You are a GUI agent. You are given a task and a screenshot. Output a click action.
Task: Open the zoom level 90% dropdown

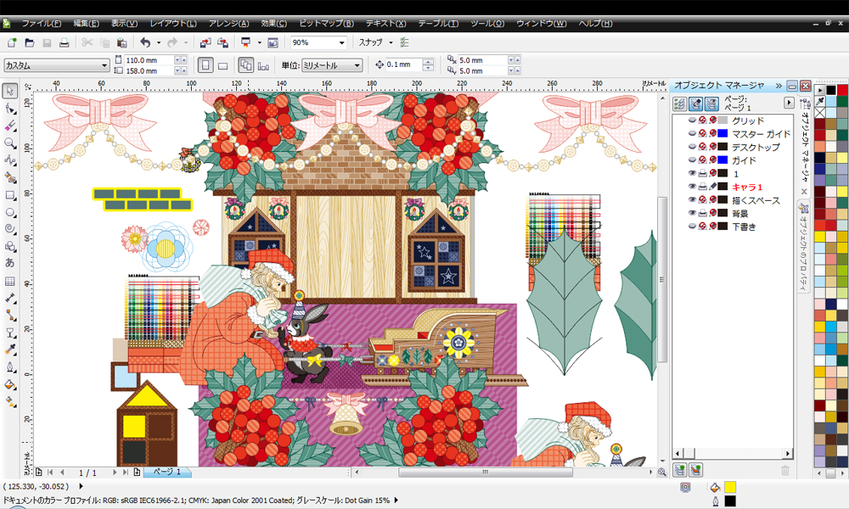(341, 42)
